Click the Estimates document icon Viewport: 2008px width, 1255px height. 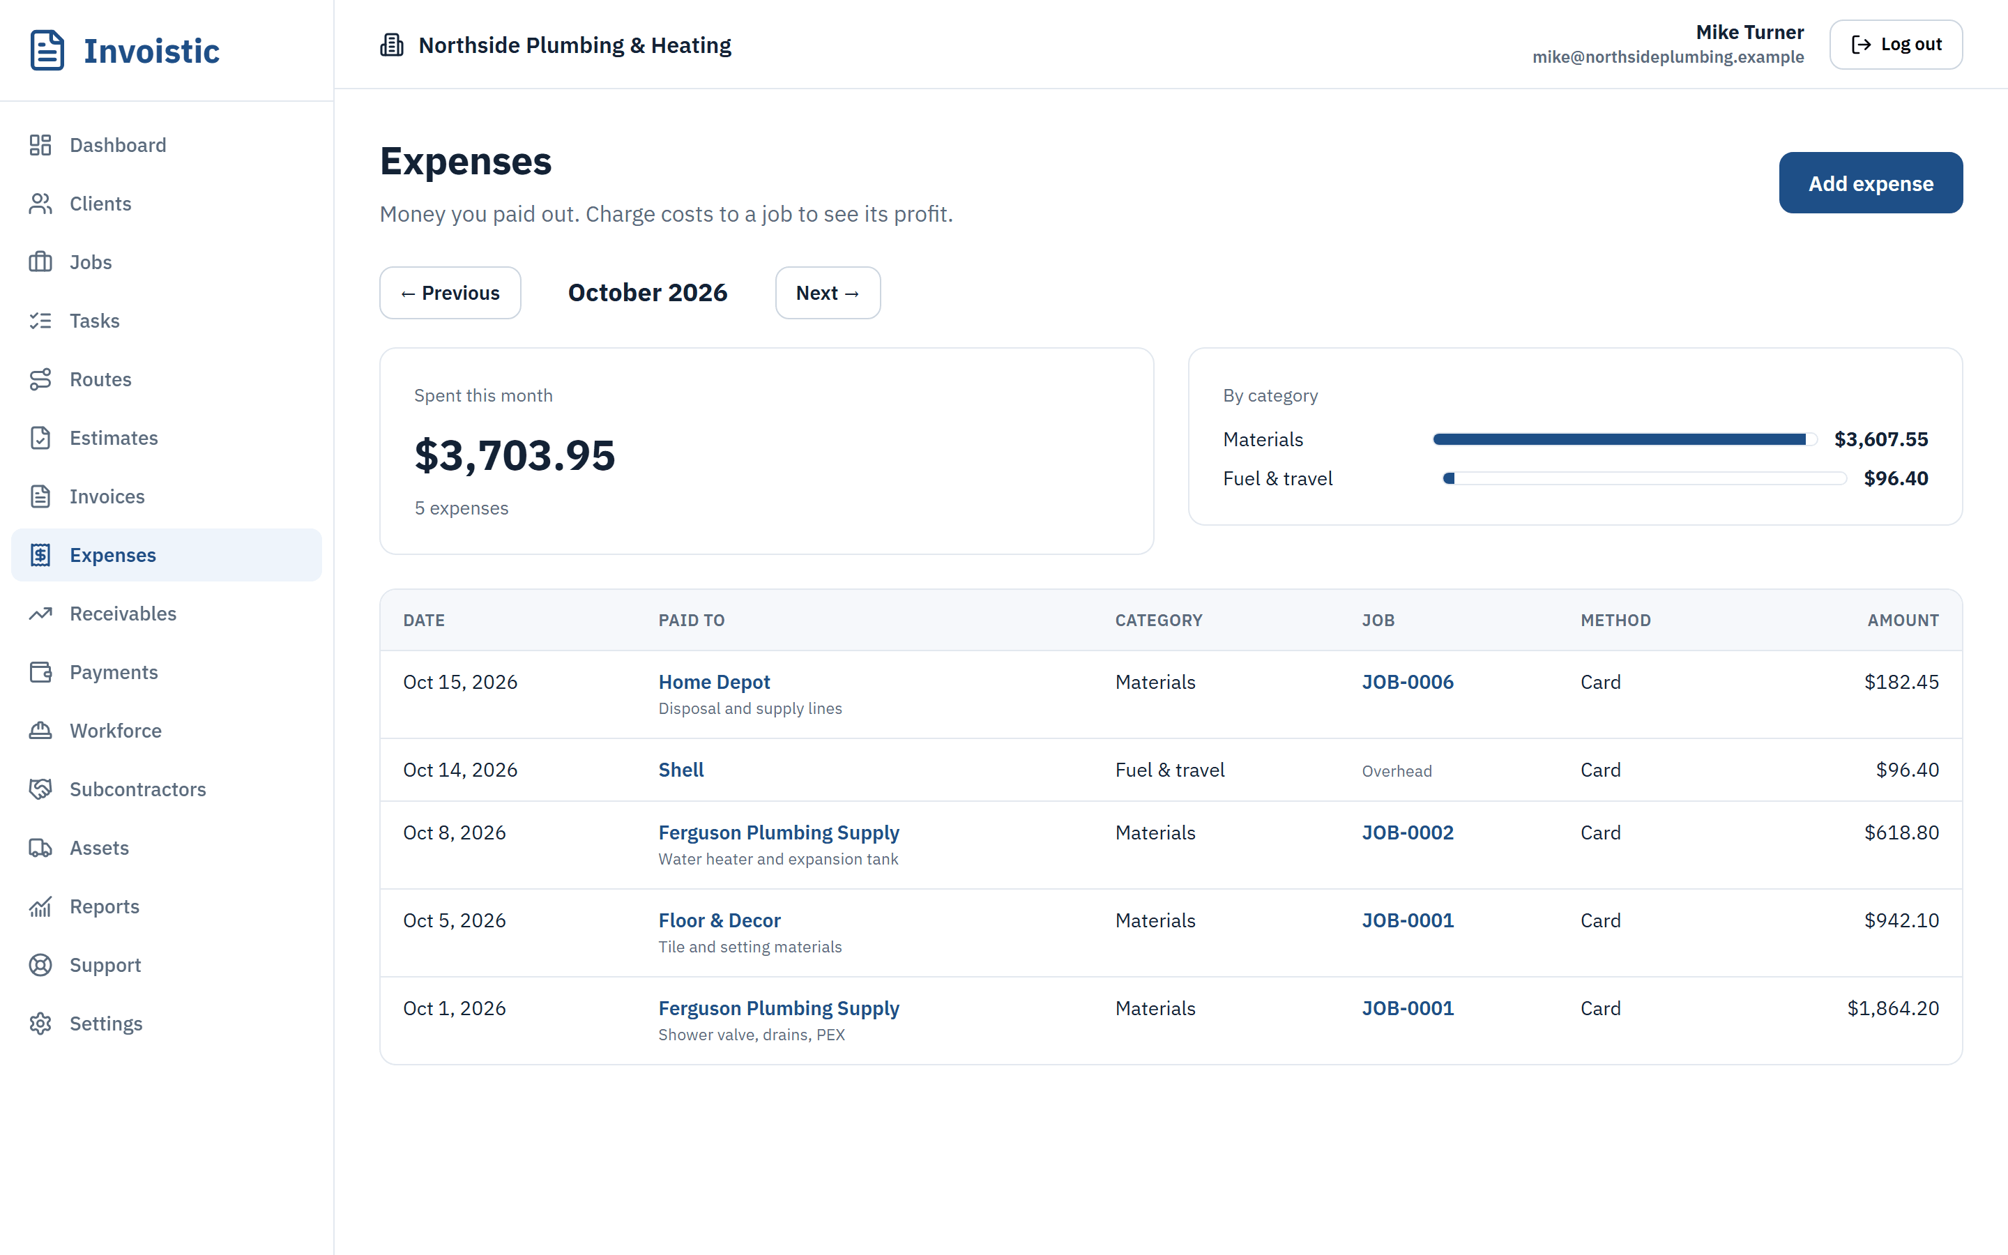40,437
